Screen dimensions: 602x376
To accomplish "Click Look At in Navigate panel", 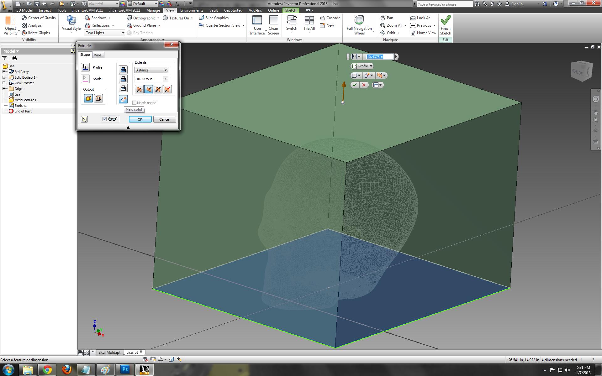I will pyautogui.click(x=420, y=18).
